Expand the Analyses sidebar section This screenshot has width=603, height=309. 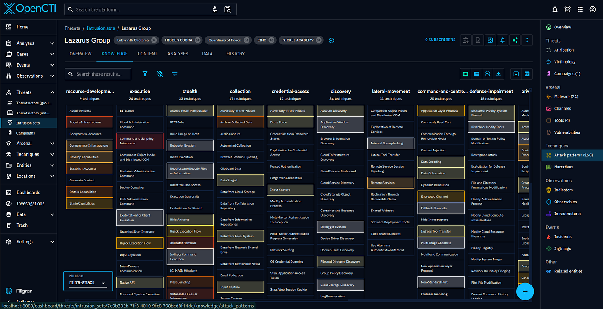(52, 43)
